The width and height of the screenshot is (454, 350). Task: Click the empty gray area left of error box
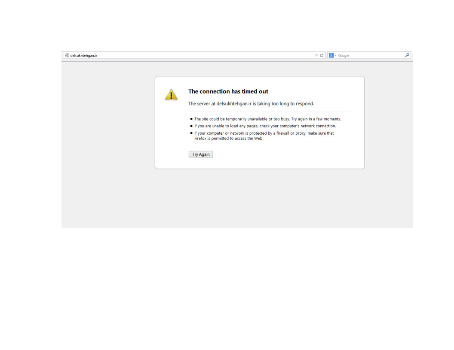click(107, 129)
